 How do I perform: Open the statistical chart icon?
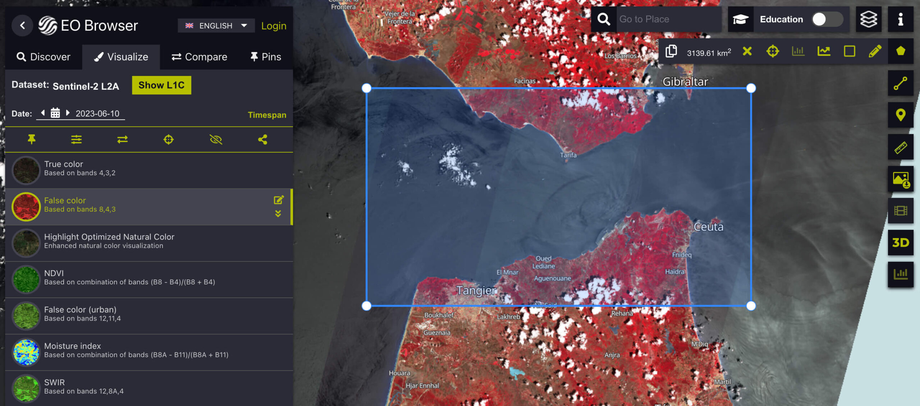(799, 52)
